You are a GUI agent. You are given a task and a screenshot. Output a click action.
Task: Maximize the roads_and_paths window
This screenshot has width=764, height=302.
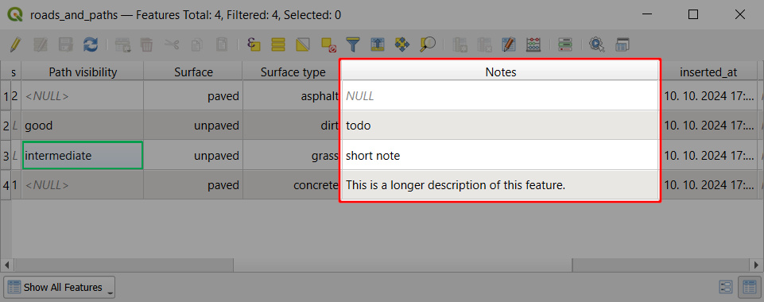click(693, 14)
